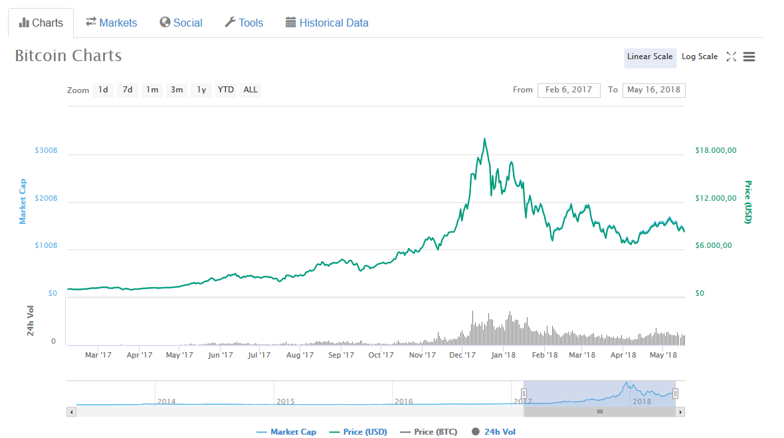Click the Dec '17 x-axis label
784x438 pixels.
(462, 355)
